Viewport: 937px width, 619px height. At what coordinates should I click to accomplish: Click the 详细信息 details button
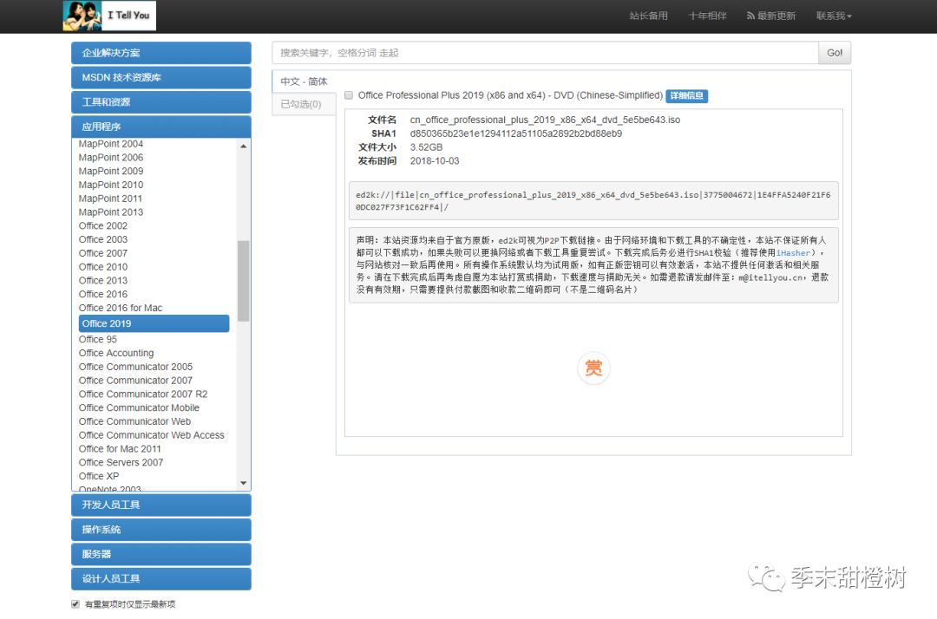(686, 95)
